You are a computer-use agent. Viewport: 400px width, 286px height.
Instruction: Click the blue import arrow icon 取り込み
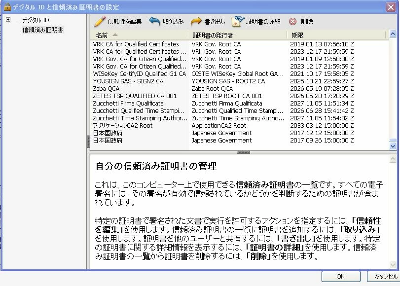pos(154,21)
